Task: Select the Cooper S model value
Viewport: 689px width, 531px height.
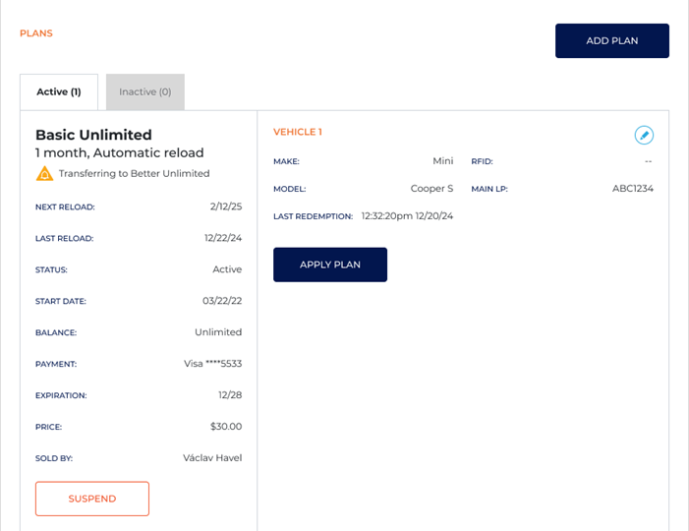Action: pyautogui.click(x=431, y=189)
